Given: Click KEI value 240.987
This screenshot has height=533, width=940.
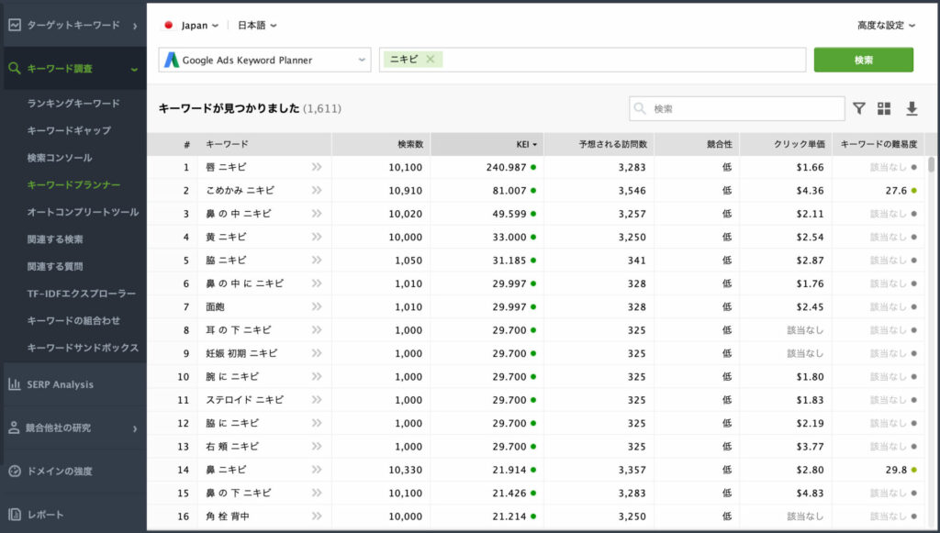Looking at the screenshot, I should (506, 167).
